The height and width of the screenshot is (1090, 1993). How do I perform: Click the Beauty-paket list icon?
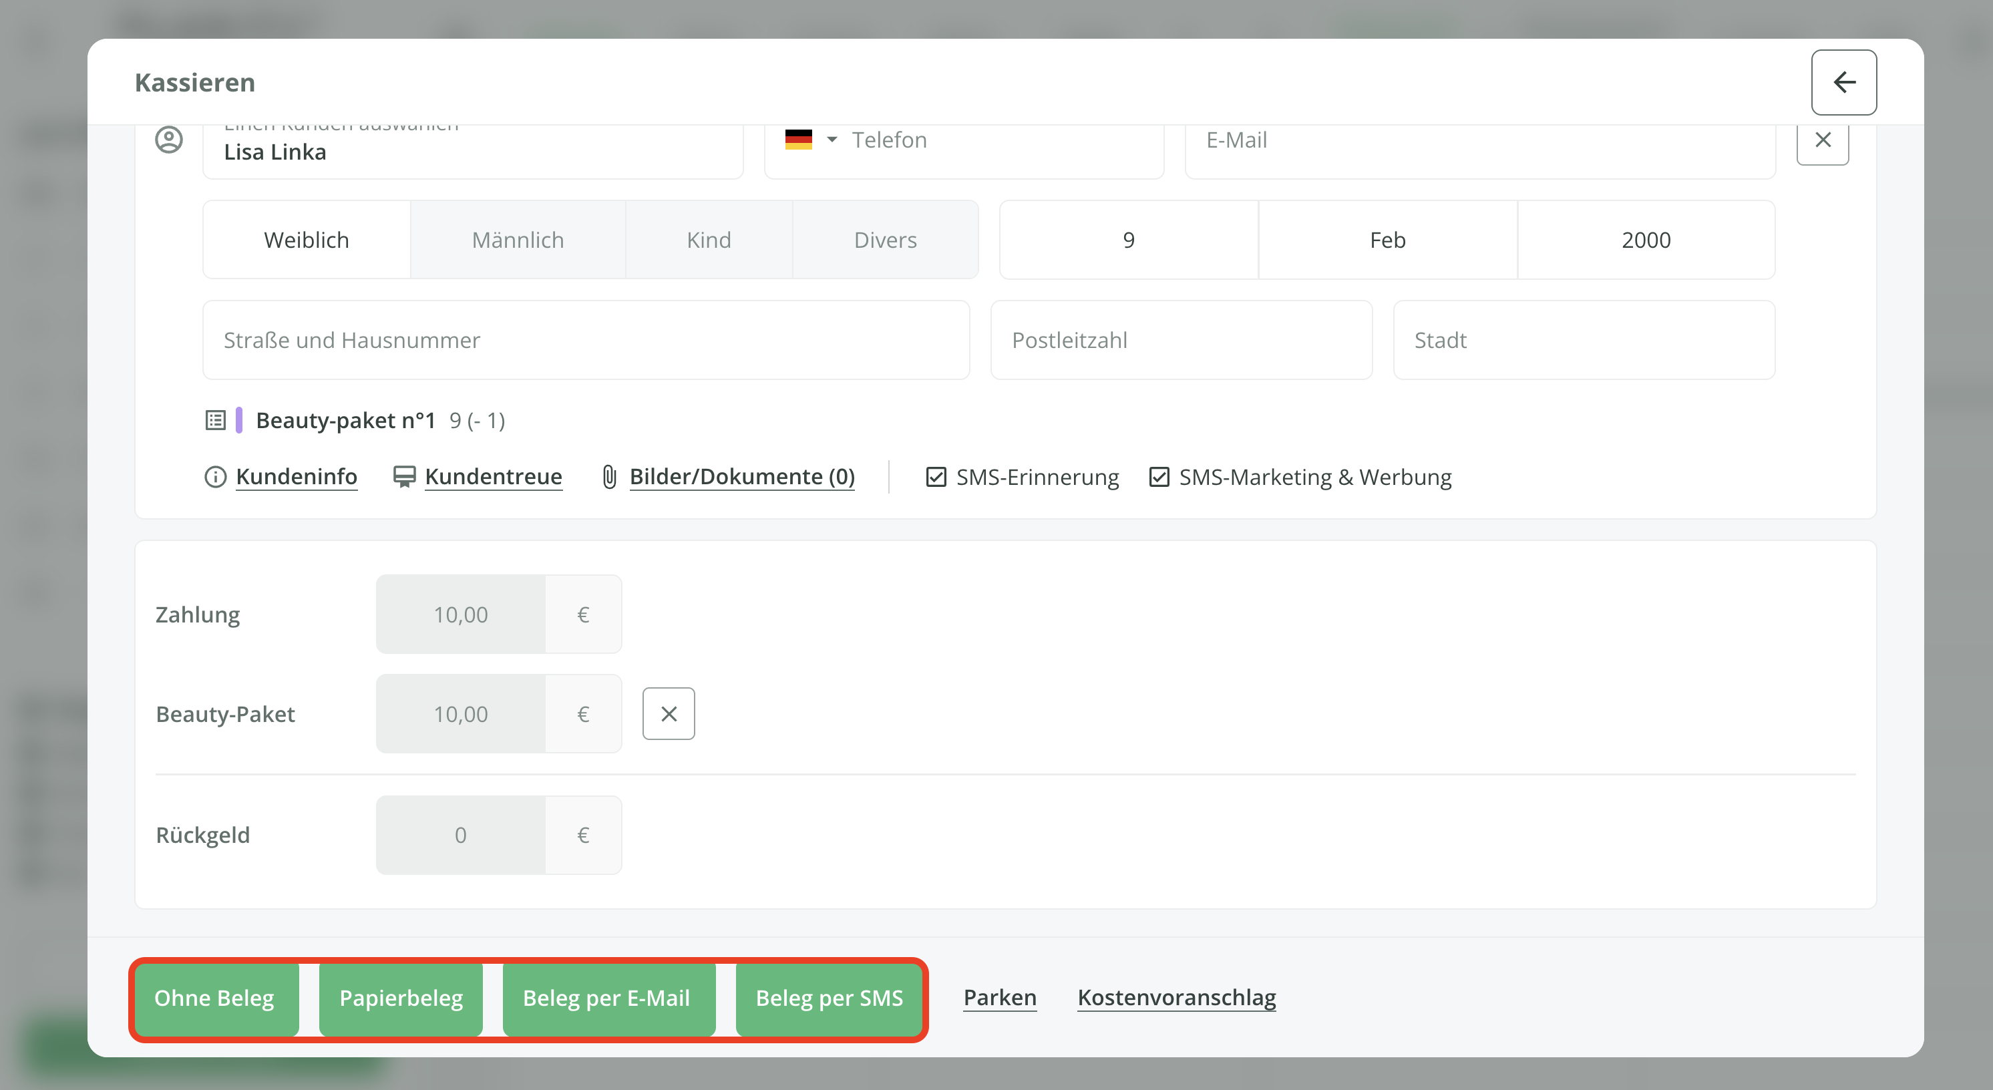tap(215, 420)
